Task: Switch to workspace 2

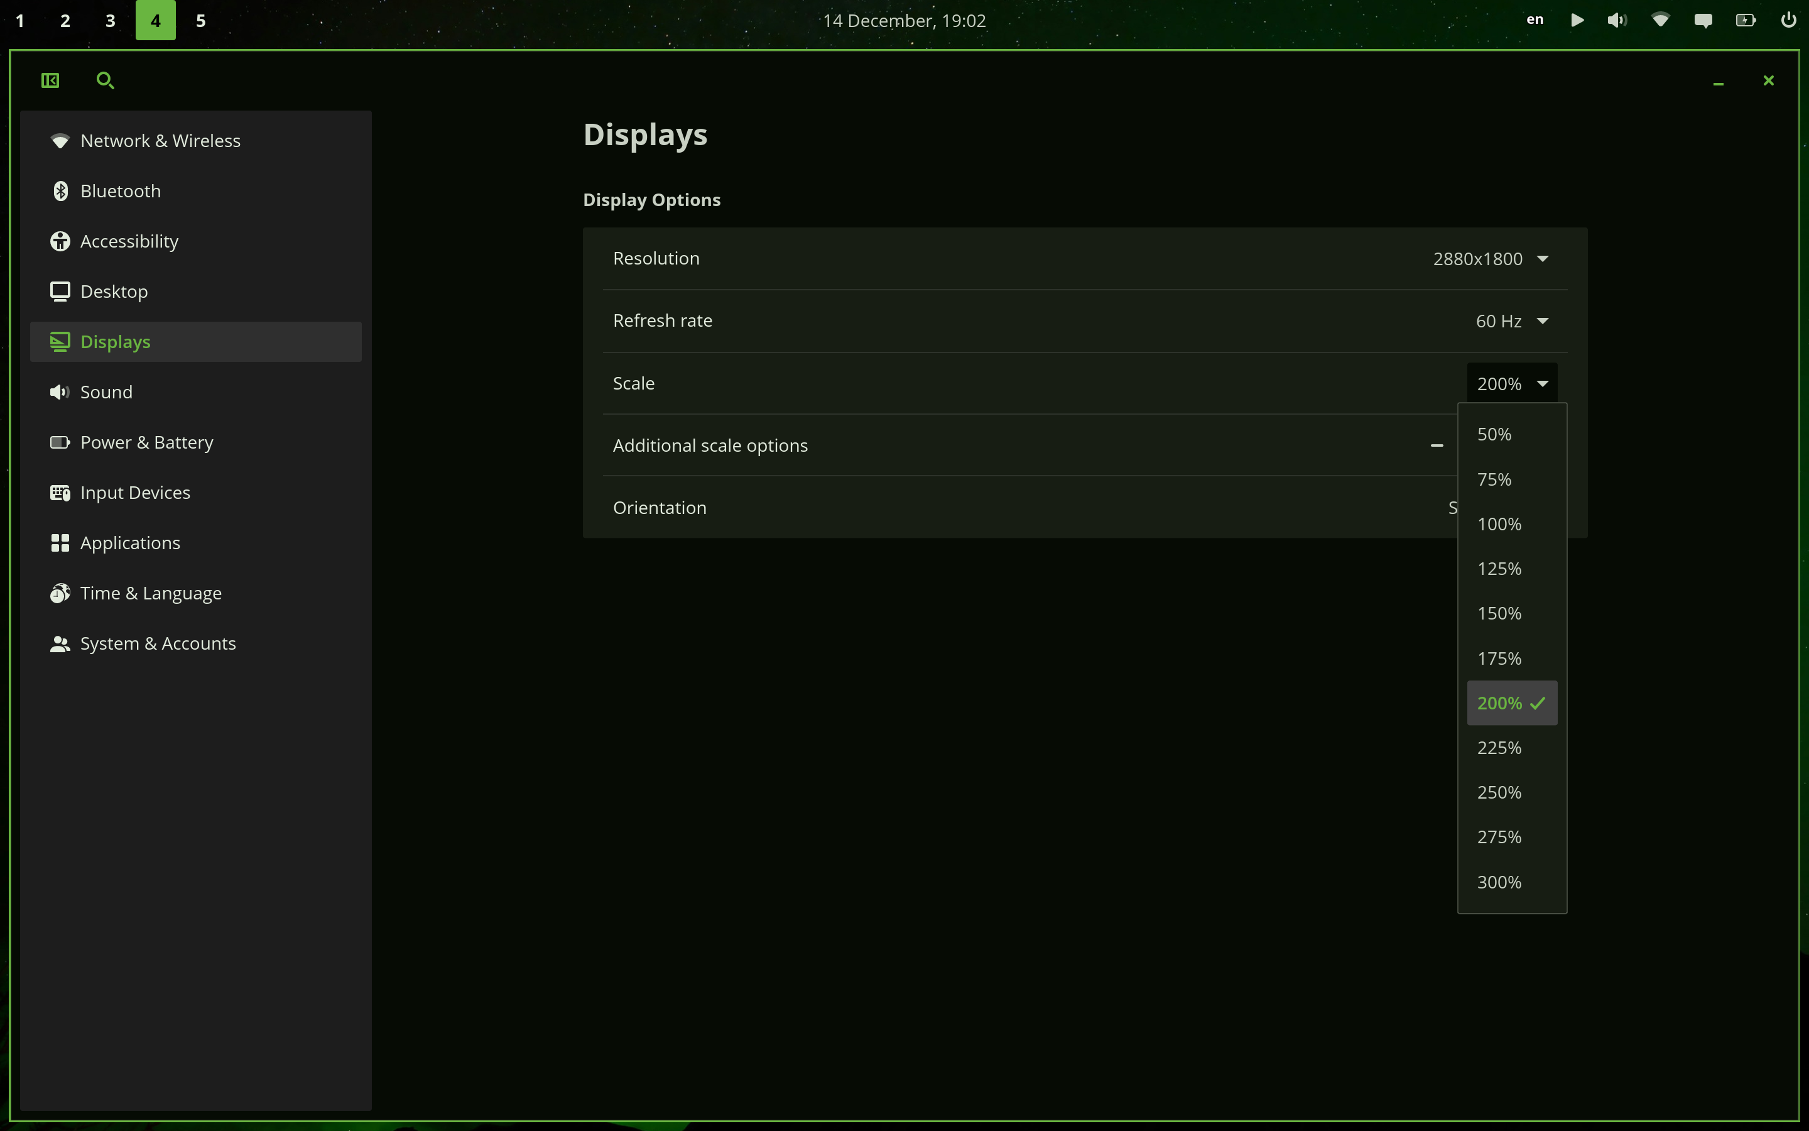Action: click(65, 20)
